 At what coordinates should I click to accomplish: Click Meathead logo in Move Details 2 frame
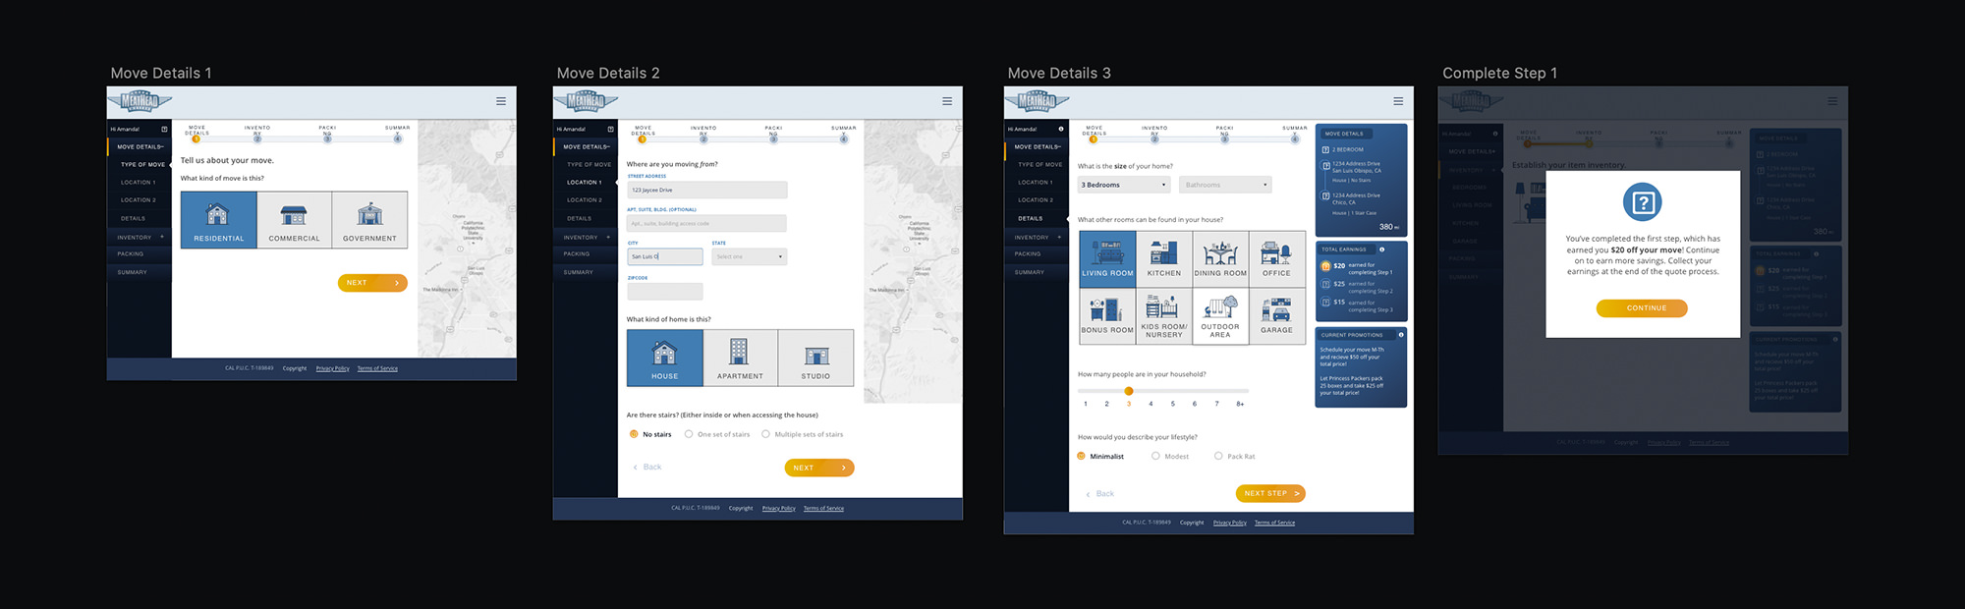coord(586,101)
